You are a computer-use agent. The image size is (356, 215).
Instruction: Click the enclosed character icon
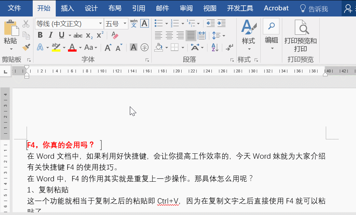145,47
